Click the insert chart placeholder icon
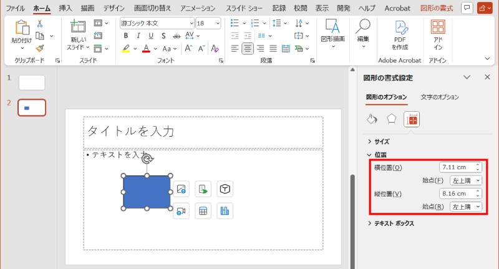This screenshot has width=499, height=269. pos(225,211)
